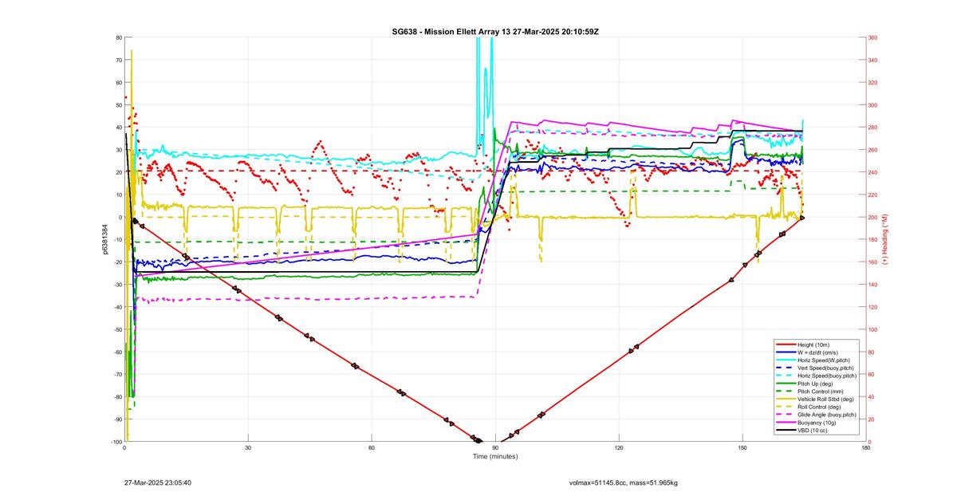Select the "VBD (10 cc)" legend entry

(813, 430)
